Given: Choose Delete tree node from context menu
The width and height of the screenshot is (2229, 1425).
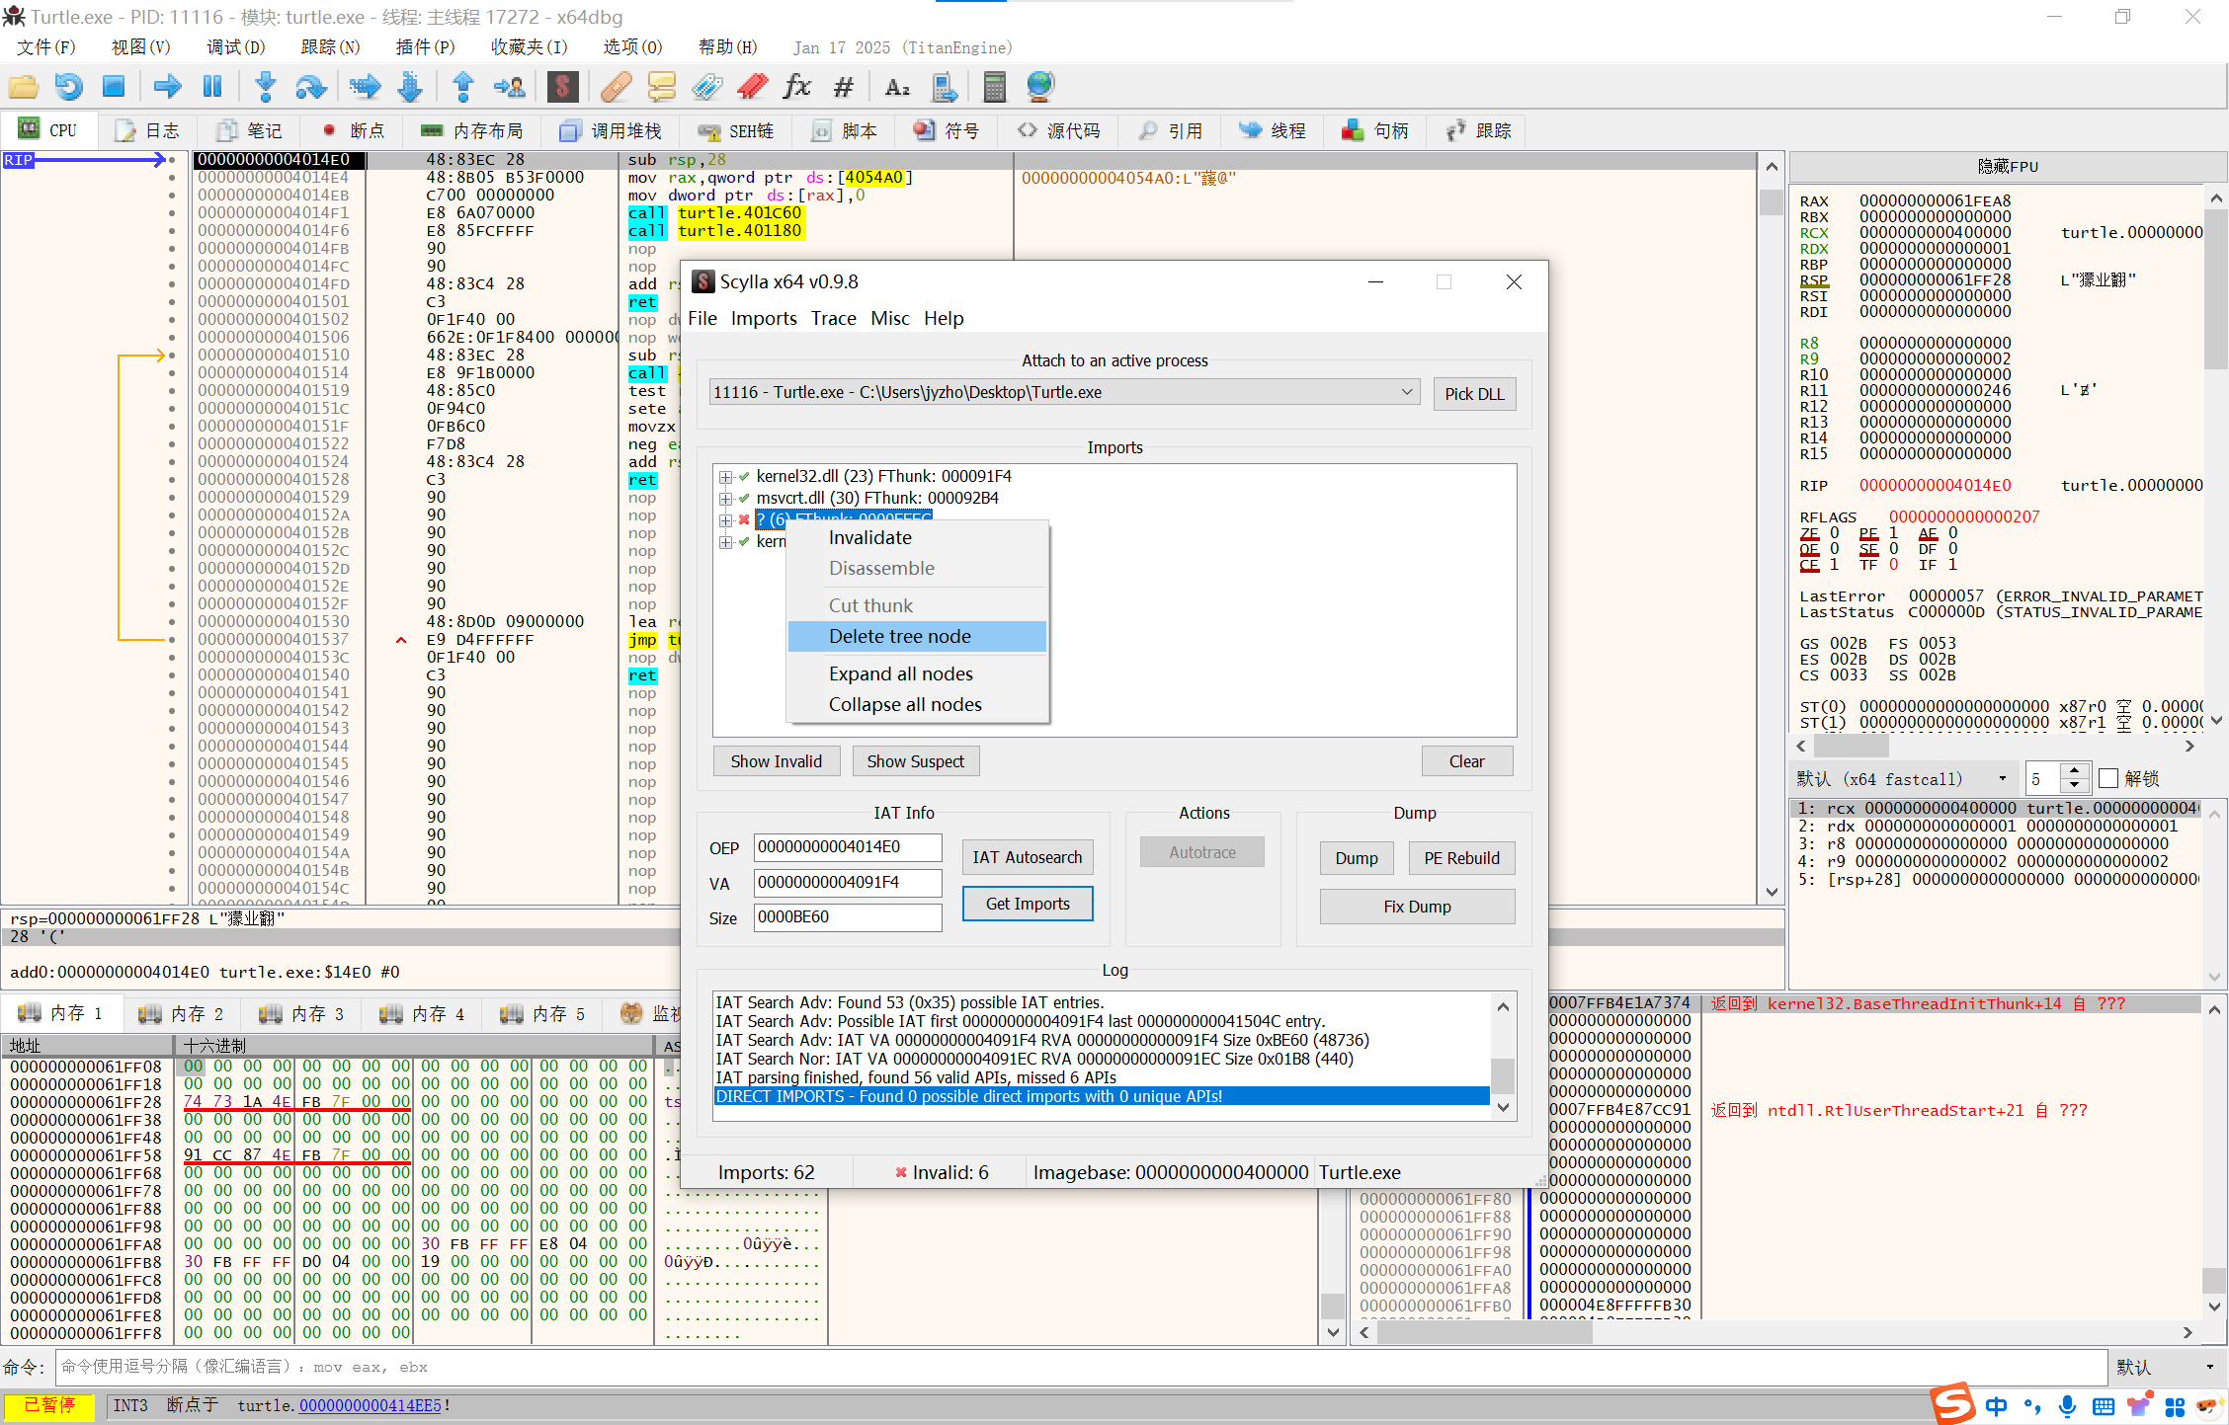Looking at the screenshot, I should [899, 636].
